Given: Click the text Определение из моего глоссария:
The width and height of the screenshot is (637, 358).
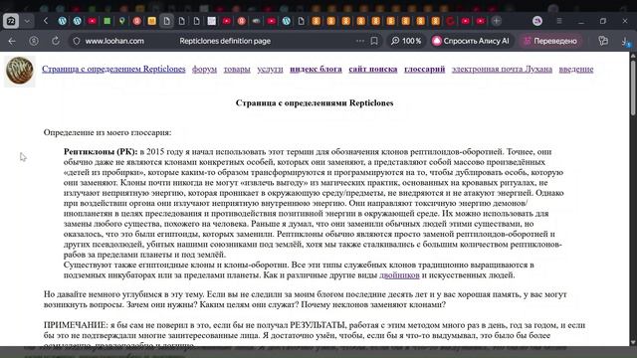Looking at the screenshot, I should click(107, 132).
